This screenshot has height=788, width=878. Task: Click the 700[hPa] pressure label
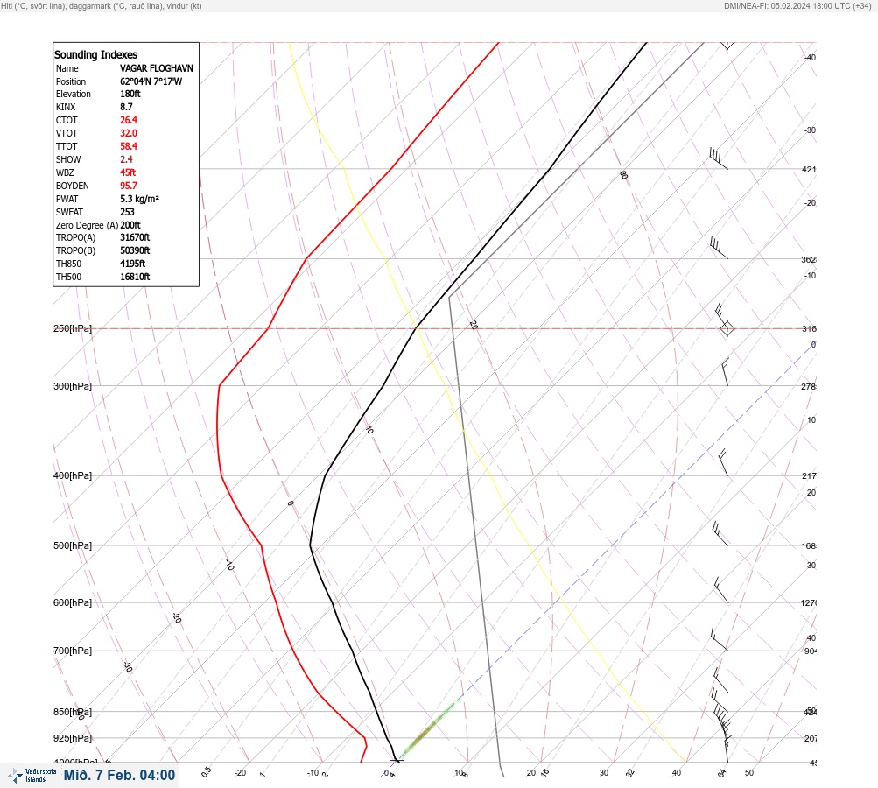[73, 651]
